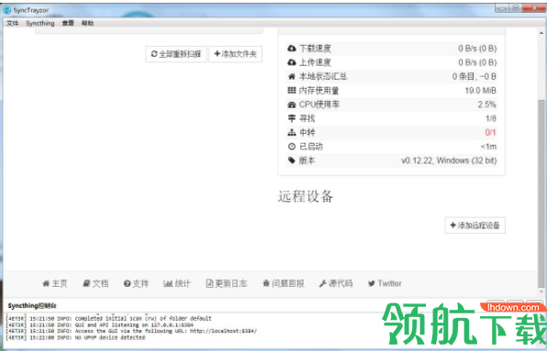Image resolution: width=547 pixels, height=351 pixels.
Task: Click the upload cloud icon beside 上传速度
Action: (x=292, y=62)
